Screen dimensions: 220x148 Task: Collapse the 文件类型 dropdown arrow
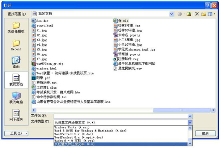[190, 122]
